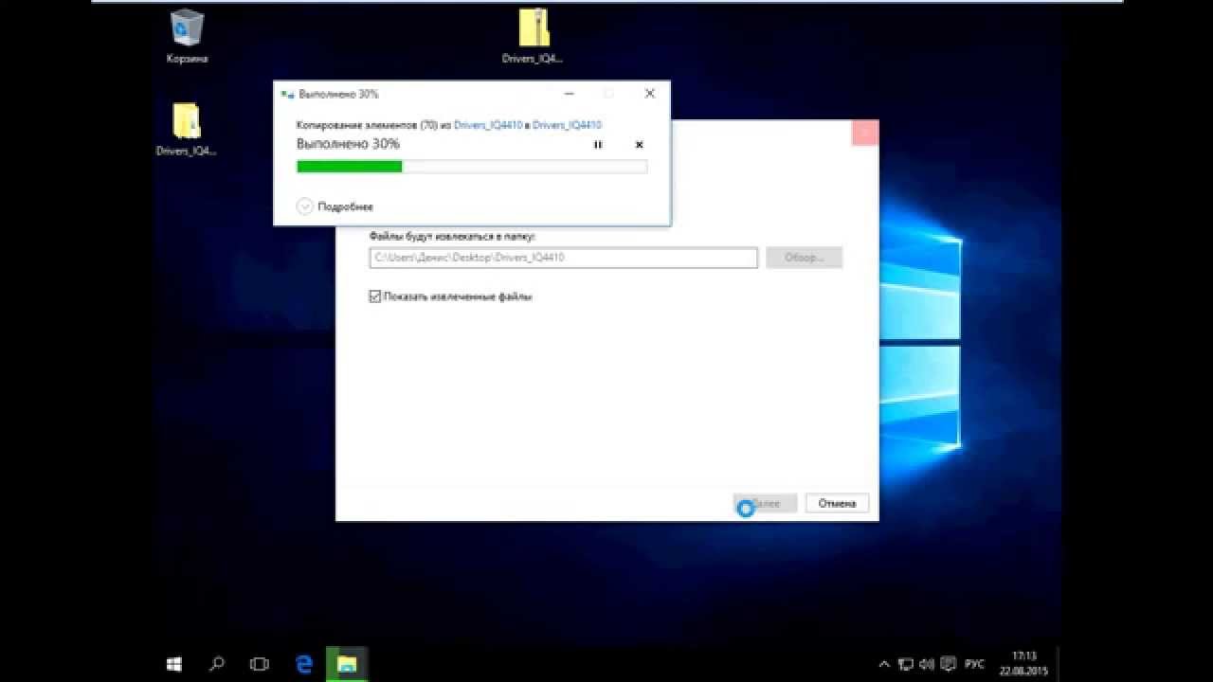Open Task View on the taskbar
This screenshot has height=682, width=1213.
click(259, 664)
